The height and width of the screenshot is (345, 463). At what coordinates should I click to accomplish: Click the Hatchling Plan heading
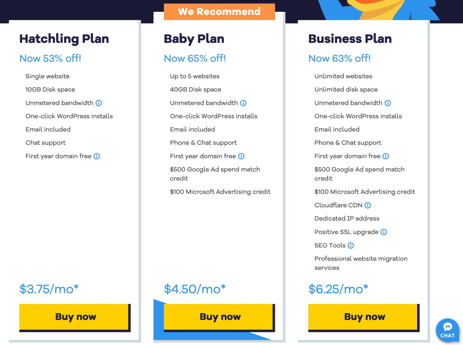[64, 39]
